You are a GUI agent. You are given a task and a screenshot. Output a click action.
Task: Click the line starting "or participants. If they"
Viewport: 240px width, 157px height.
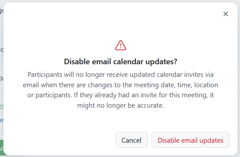[x=120, y=95]
